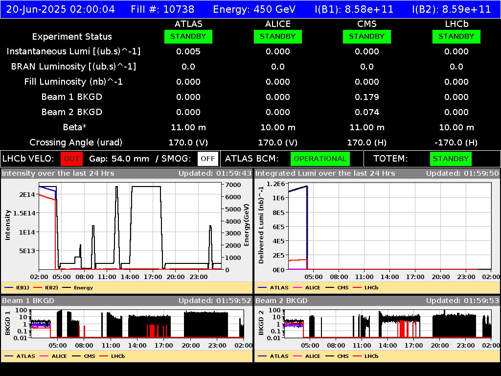Screen dimensions: 501x376
Task: Click the ATLAS STANDBY status badge
Action: point(188,37)
